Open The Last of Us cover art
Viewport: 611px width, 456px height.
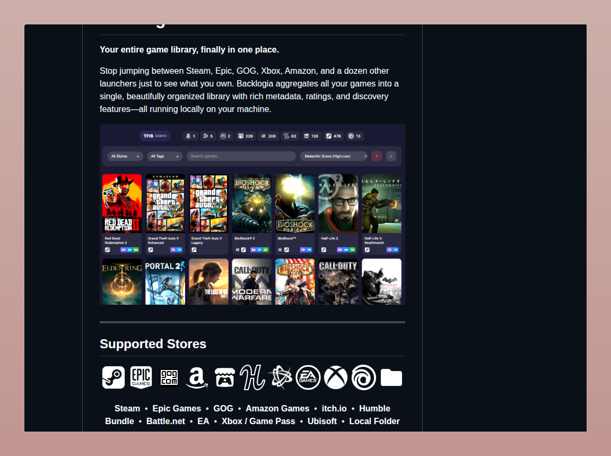coord(208,282)
